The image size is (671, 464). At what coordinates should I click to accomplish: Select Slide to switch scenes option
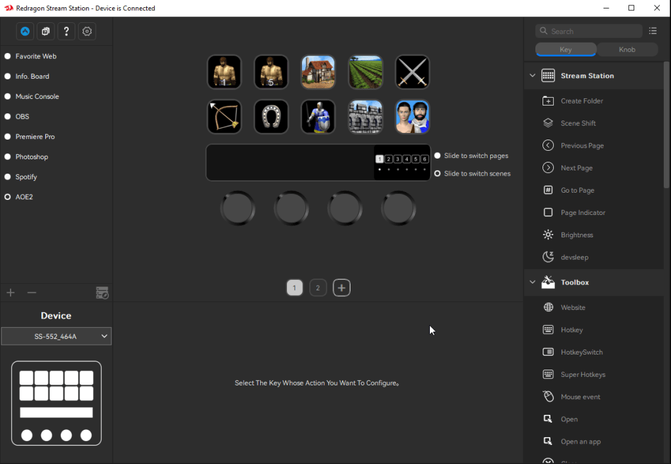click(437, 174)
